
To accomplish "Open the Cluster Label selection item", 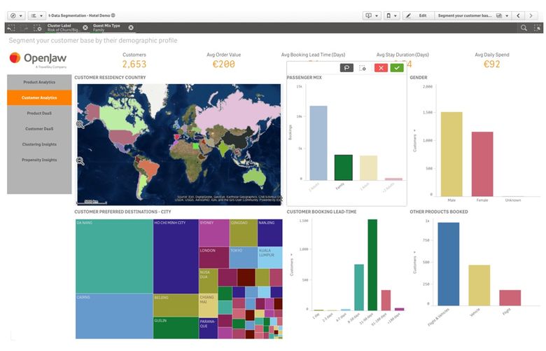I will pos(64,27).
